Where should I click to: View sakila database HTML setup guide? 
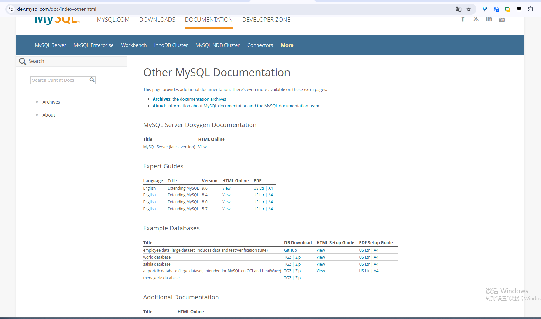[321, 264]
